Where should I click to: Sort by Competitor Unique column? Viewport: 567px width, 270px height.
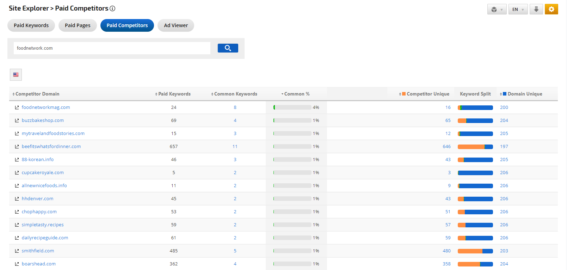click(427, 94)
